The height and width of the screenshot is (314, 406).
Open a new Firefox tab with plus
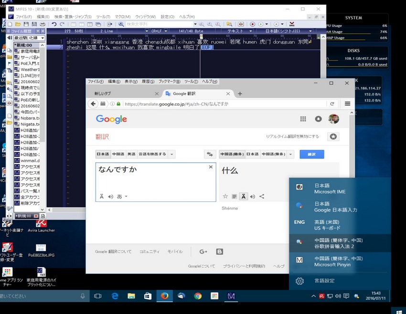click(x=240, y=94)
